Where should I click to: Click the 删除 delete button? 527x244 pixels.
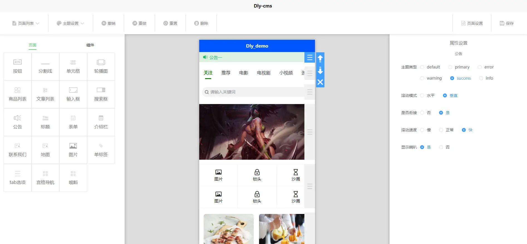tap(201, 23)
